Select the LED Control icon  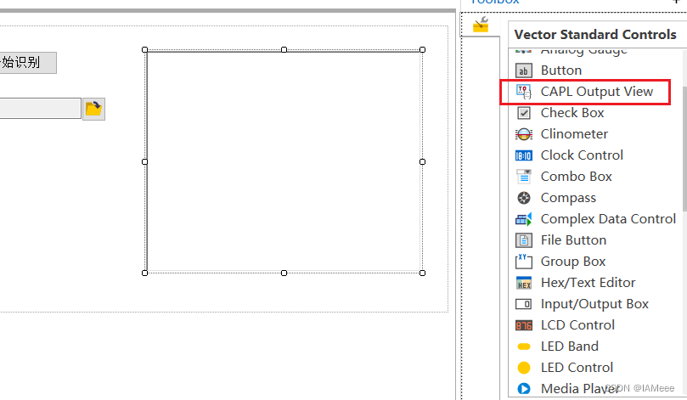pyautogui.click(x=524, y=368)
